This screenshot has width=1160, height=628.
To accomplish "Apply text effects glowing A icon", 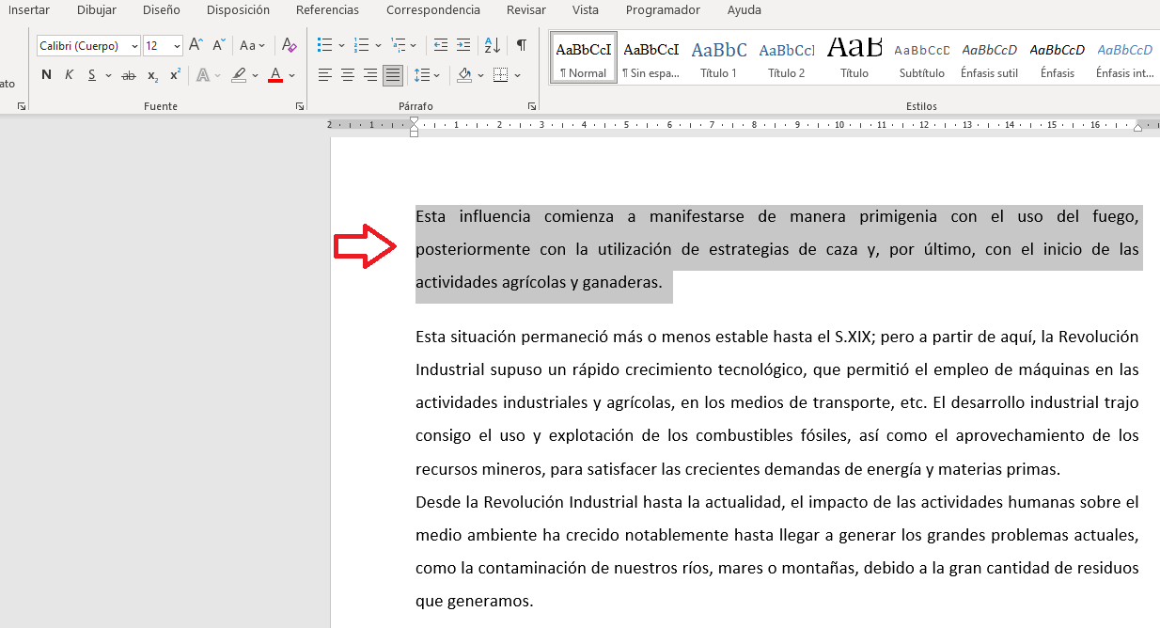I will click(x=203, y=75).
